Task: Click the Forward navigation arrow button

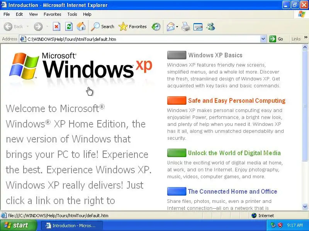Action: point(38,27)
